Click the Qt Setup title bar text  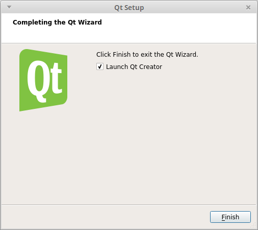click(x=129, y=8)
